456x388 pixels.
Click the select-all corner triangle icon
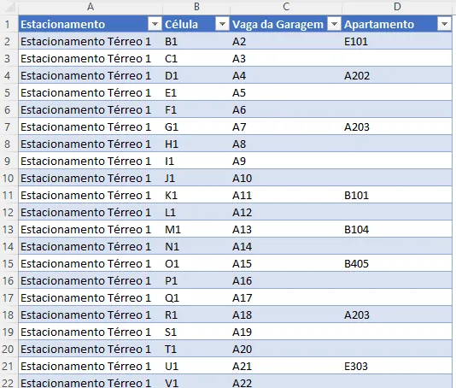tap(9, 7)
